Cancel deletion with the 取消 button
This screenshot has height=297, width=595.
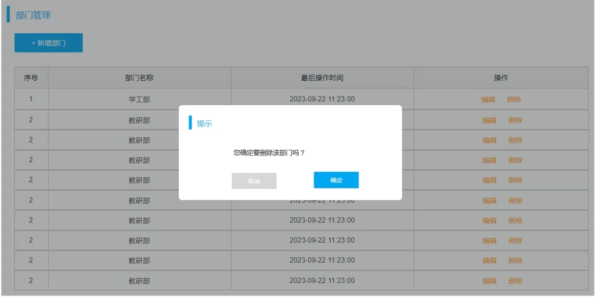tap(254, 181)
